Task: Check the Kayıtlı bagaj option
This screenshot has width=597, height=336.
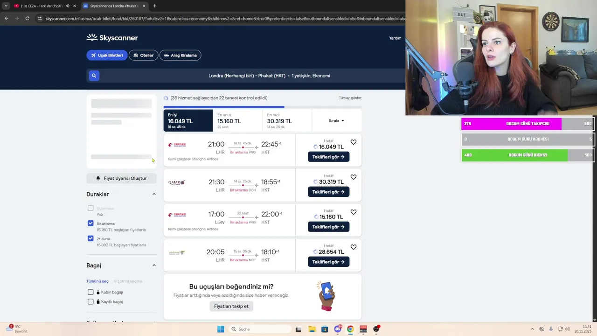Action: 90,301
